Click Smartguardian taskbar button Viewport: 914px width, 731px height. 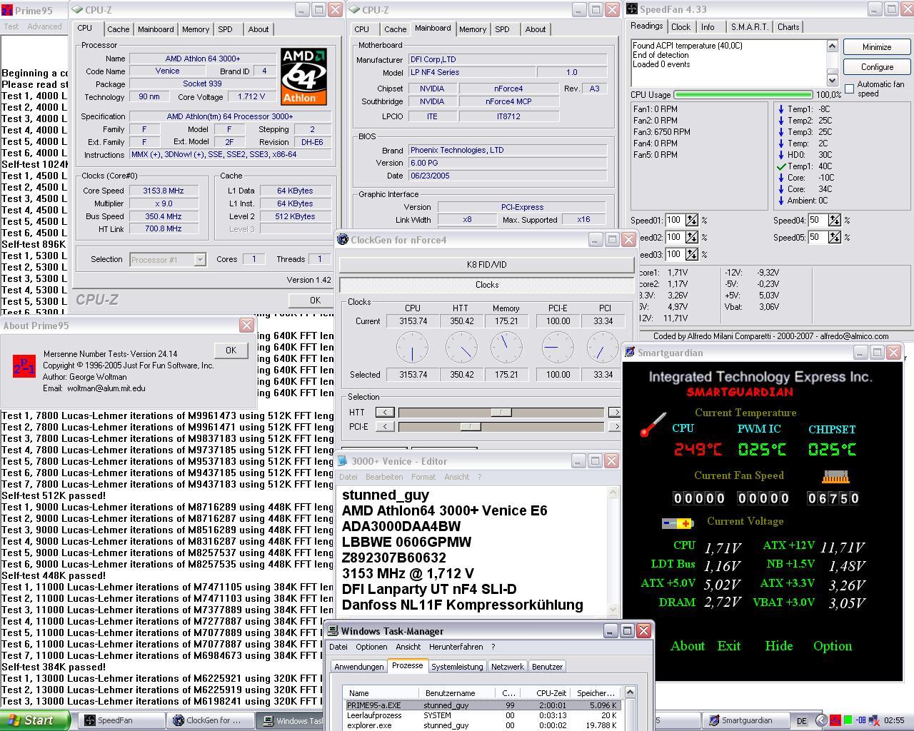pos(746,720)
